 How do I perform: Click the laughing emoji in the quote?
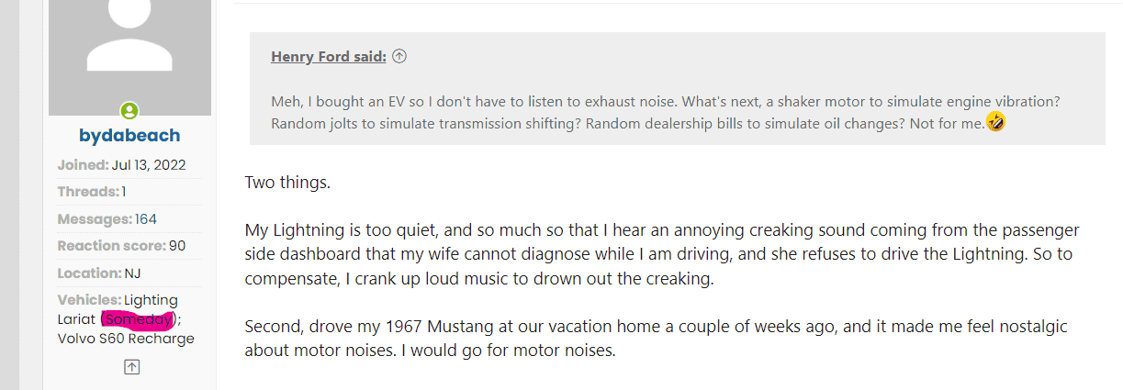[995, 122]
